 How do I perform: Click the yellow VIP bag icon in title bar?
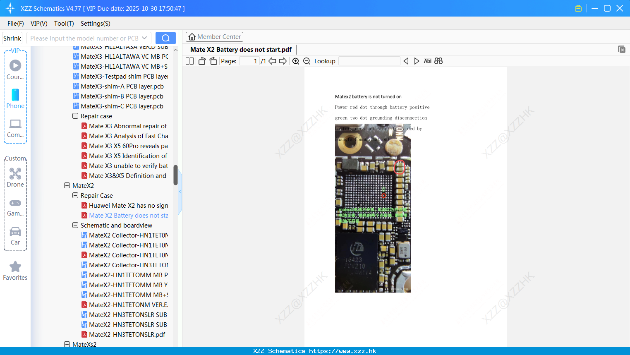click(578, 8)
